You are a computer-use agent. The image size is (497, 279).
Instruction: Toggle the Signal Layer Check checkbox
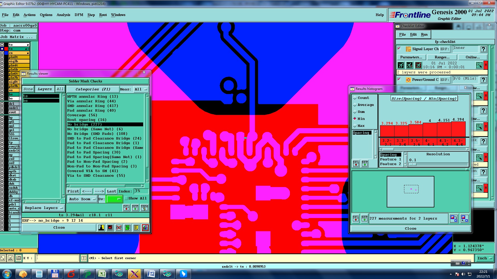tap(399, 49)
